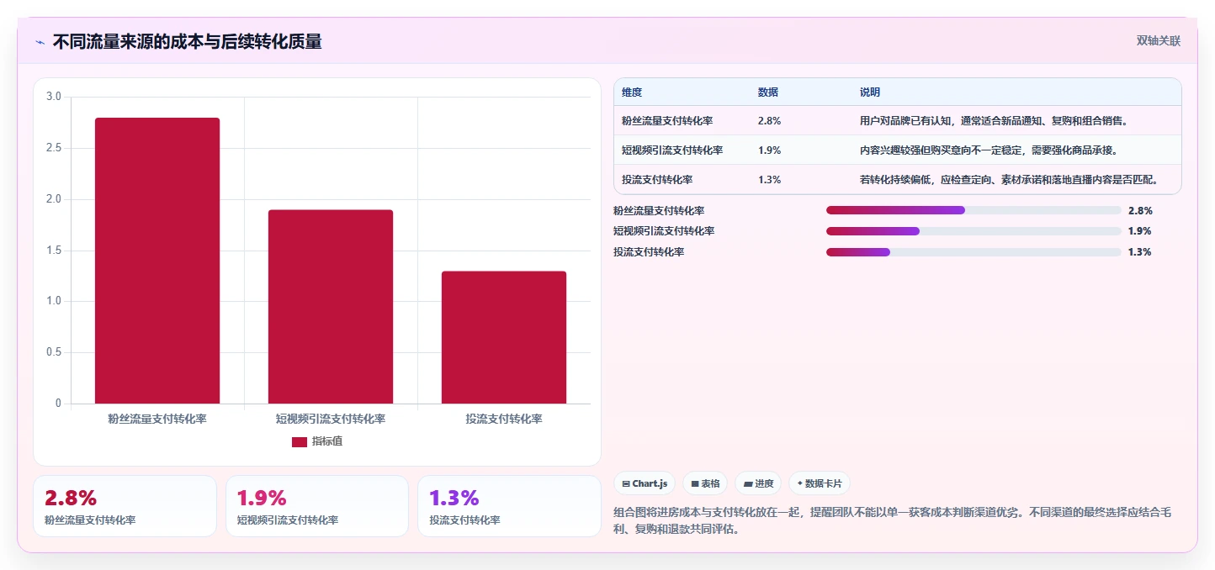Screen dimensions: 1215x570
Task: Open the 2.8% 粉丝流量 data card
Action: 125,506
